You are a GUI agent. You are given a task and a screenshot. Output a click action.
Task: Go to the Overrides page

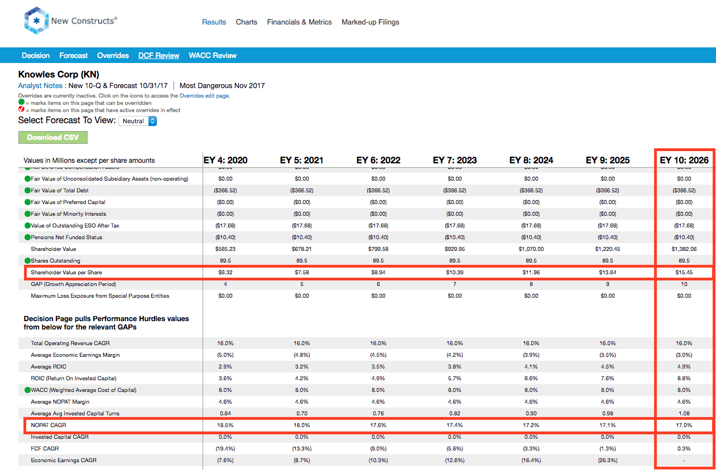[113, 56]
